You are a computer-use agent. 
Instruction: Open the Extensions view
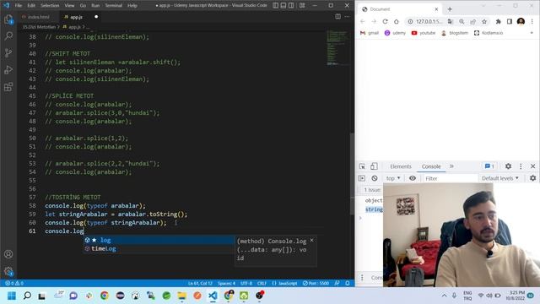(8, 86)
